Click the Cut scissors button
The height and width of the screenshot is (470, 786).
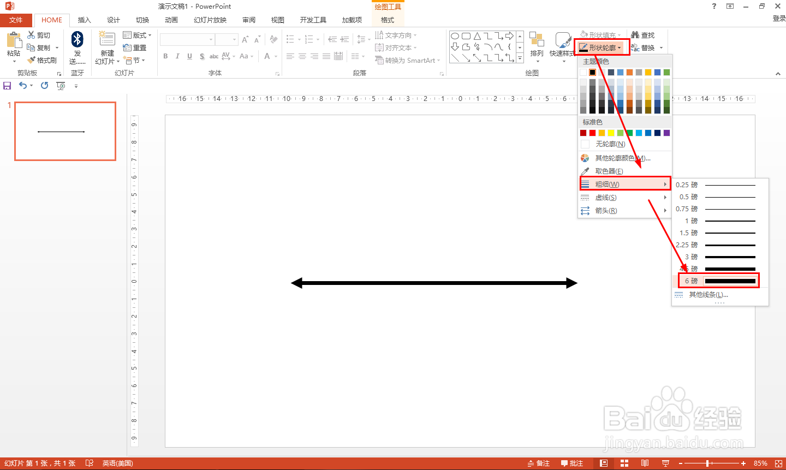click(x=39, y=35)
